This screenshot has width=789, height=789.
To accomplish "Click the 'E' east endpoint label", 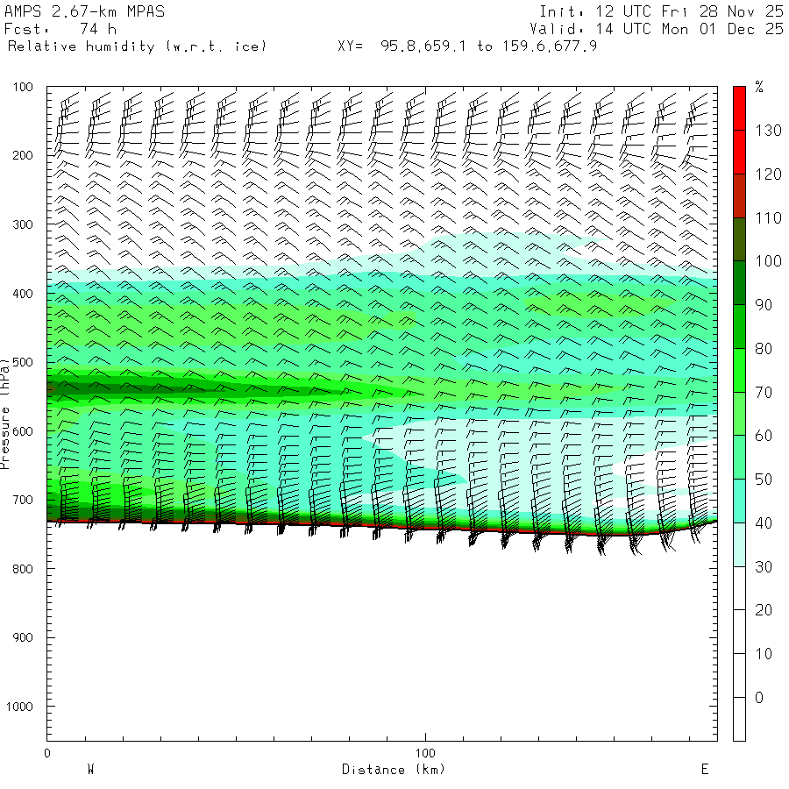I will pos(705,770).
